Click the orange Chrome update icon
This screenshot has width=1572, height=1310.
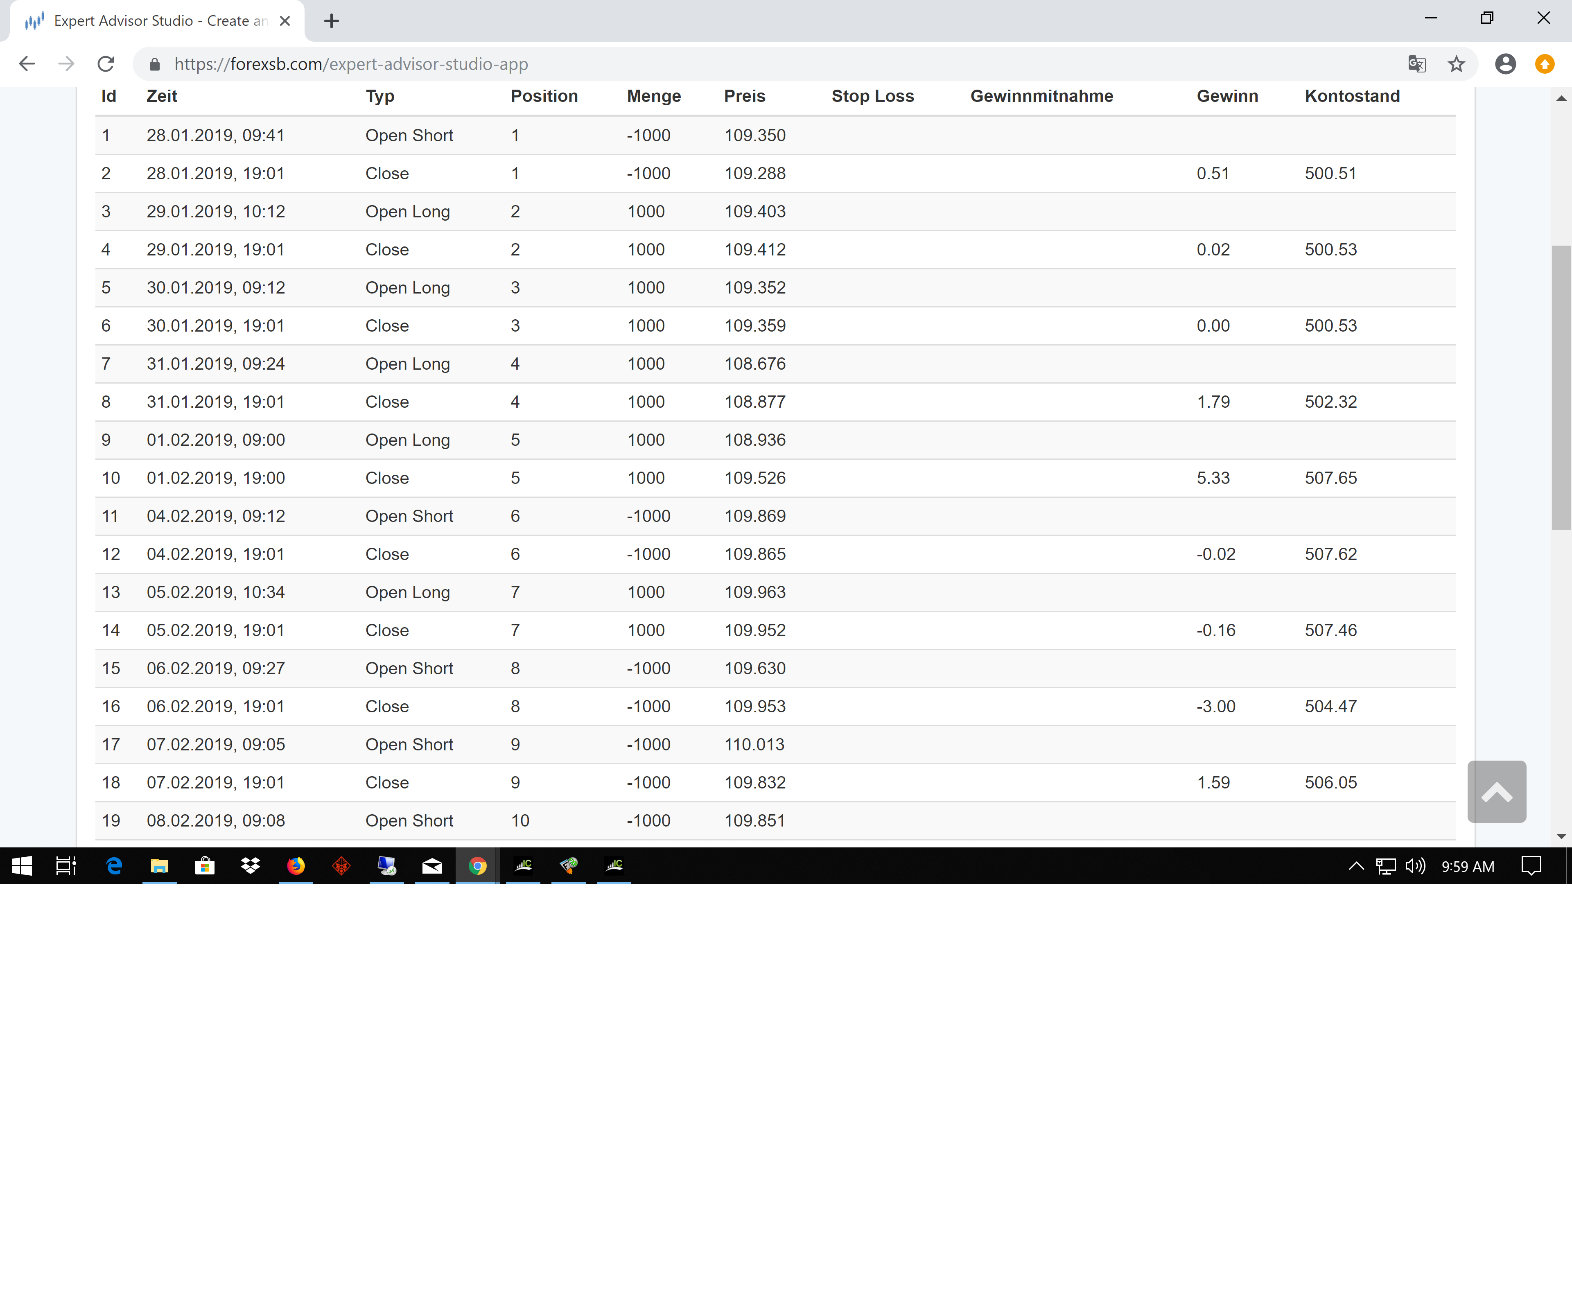click(x=1544, y=64)
